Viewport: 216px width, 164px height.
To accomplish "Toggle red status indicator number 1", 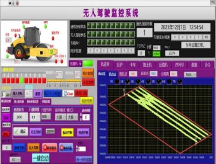I will coord(4,80).
